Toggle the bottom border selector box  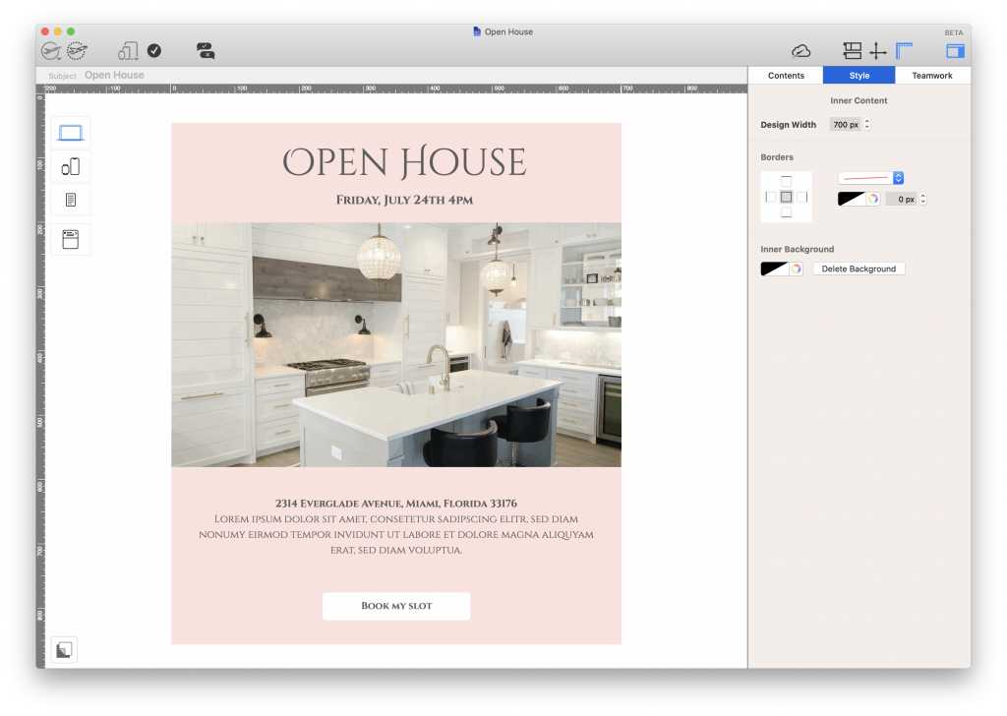tap(786, 212)
